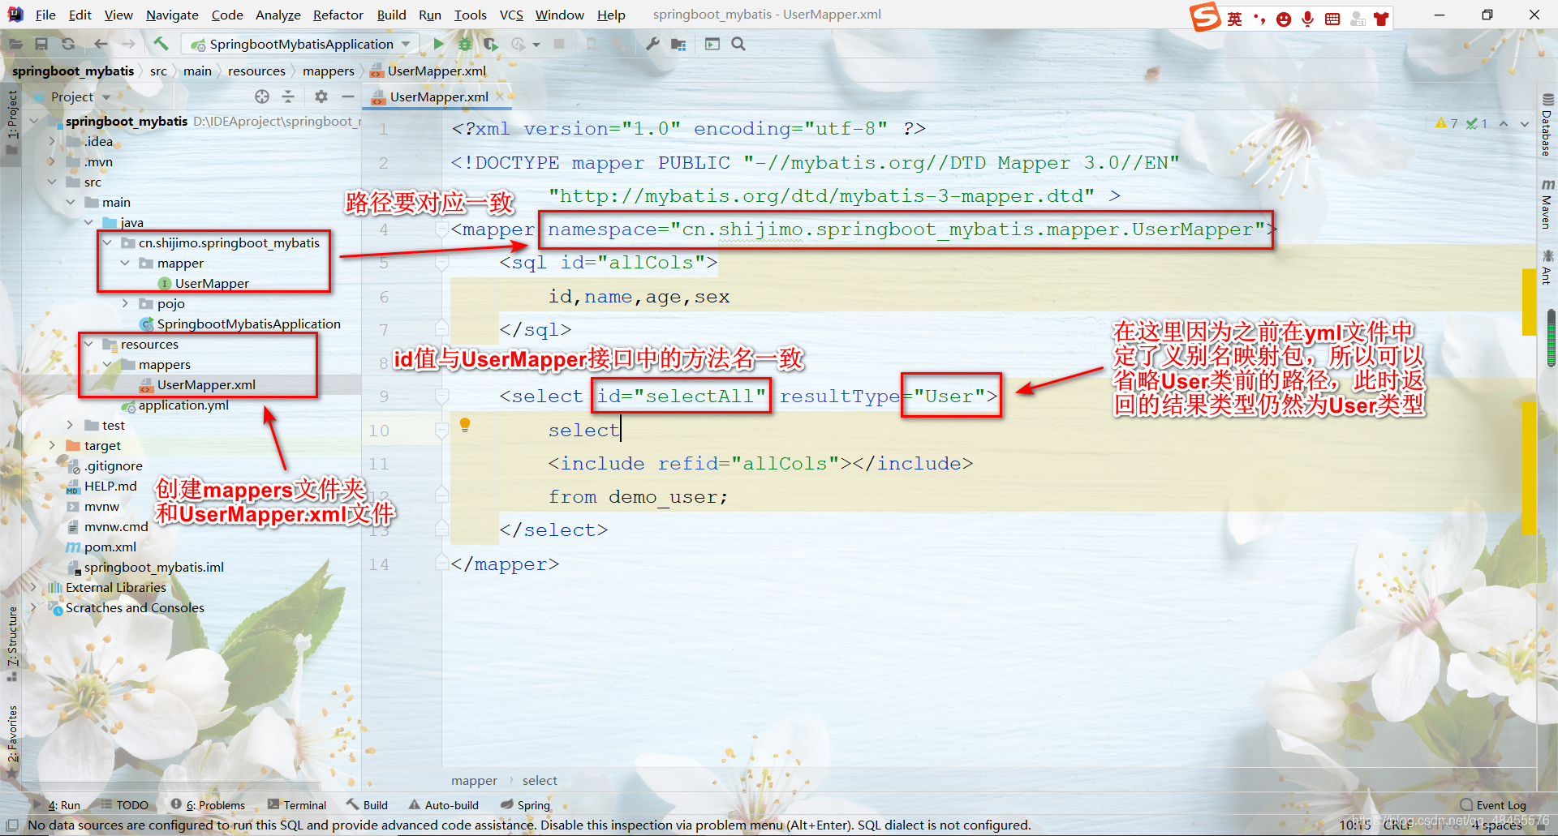1558x836 pixels.
Task: Collapse the src folder
Action: [52, 182]
